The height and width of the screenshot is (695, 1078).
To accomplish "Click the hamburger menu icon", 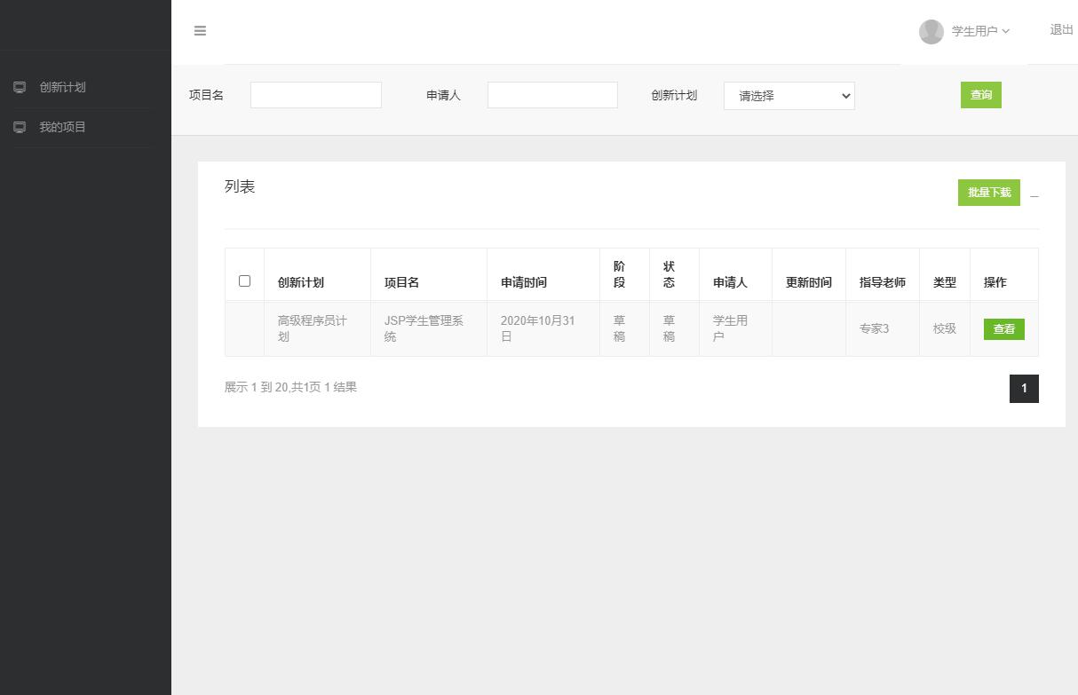I will 200,30.
